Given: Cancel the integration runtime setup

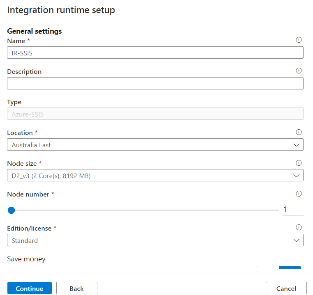Looking at the screenshot, I should pos(286,288).
